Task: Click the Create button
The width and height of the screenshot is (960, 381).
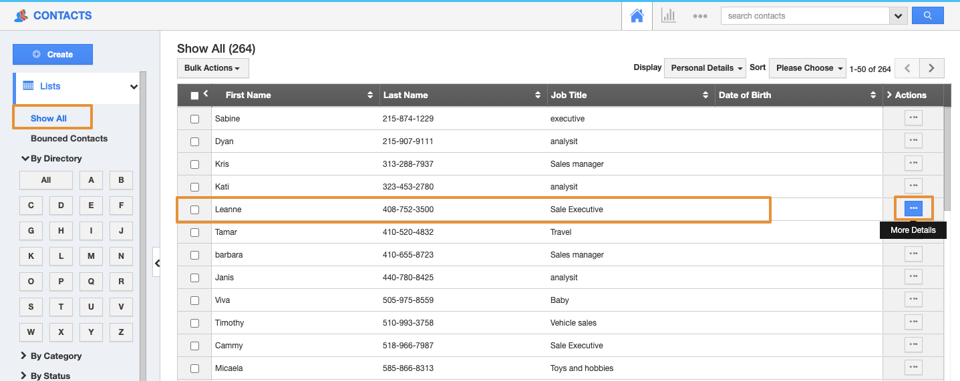Action: point(53,55)
